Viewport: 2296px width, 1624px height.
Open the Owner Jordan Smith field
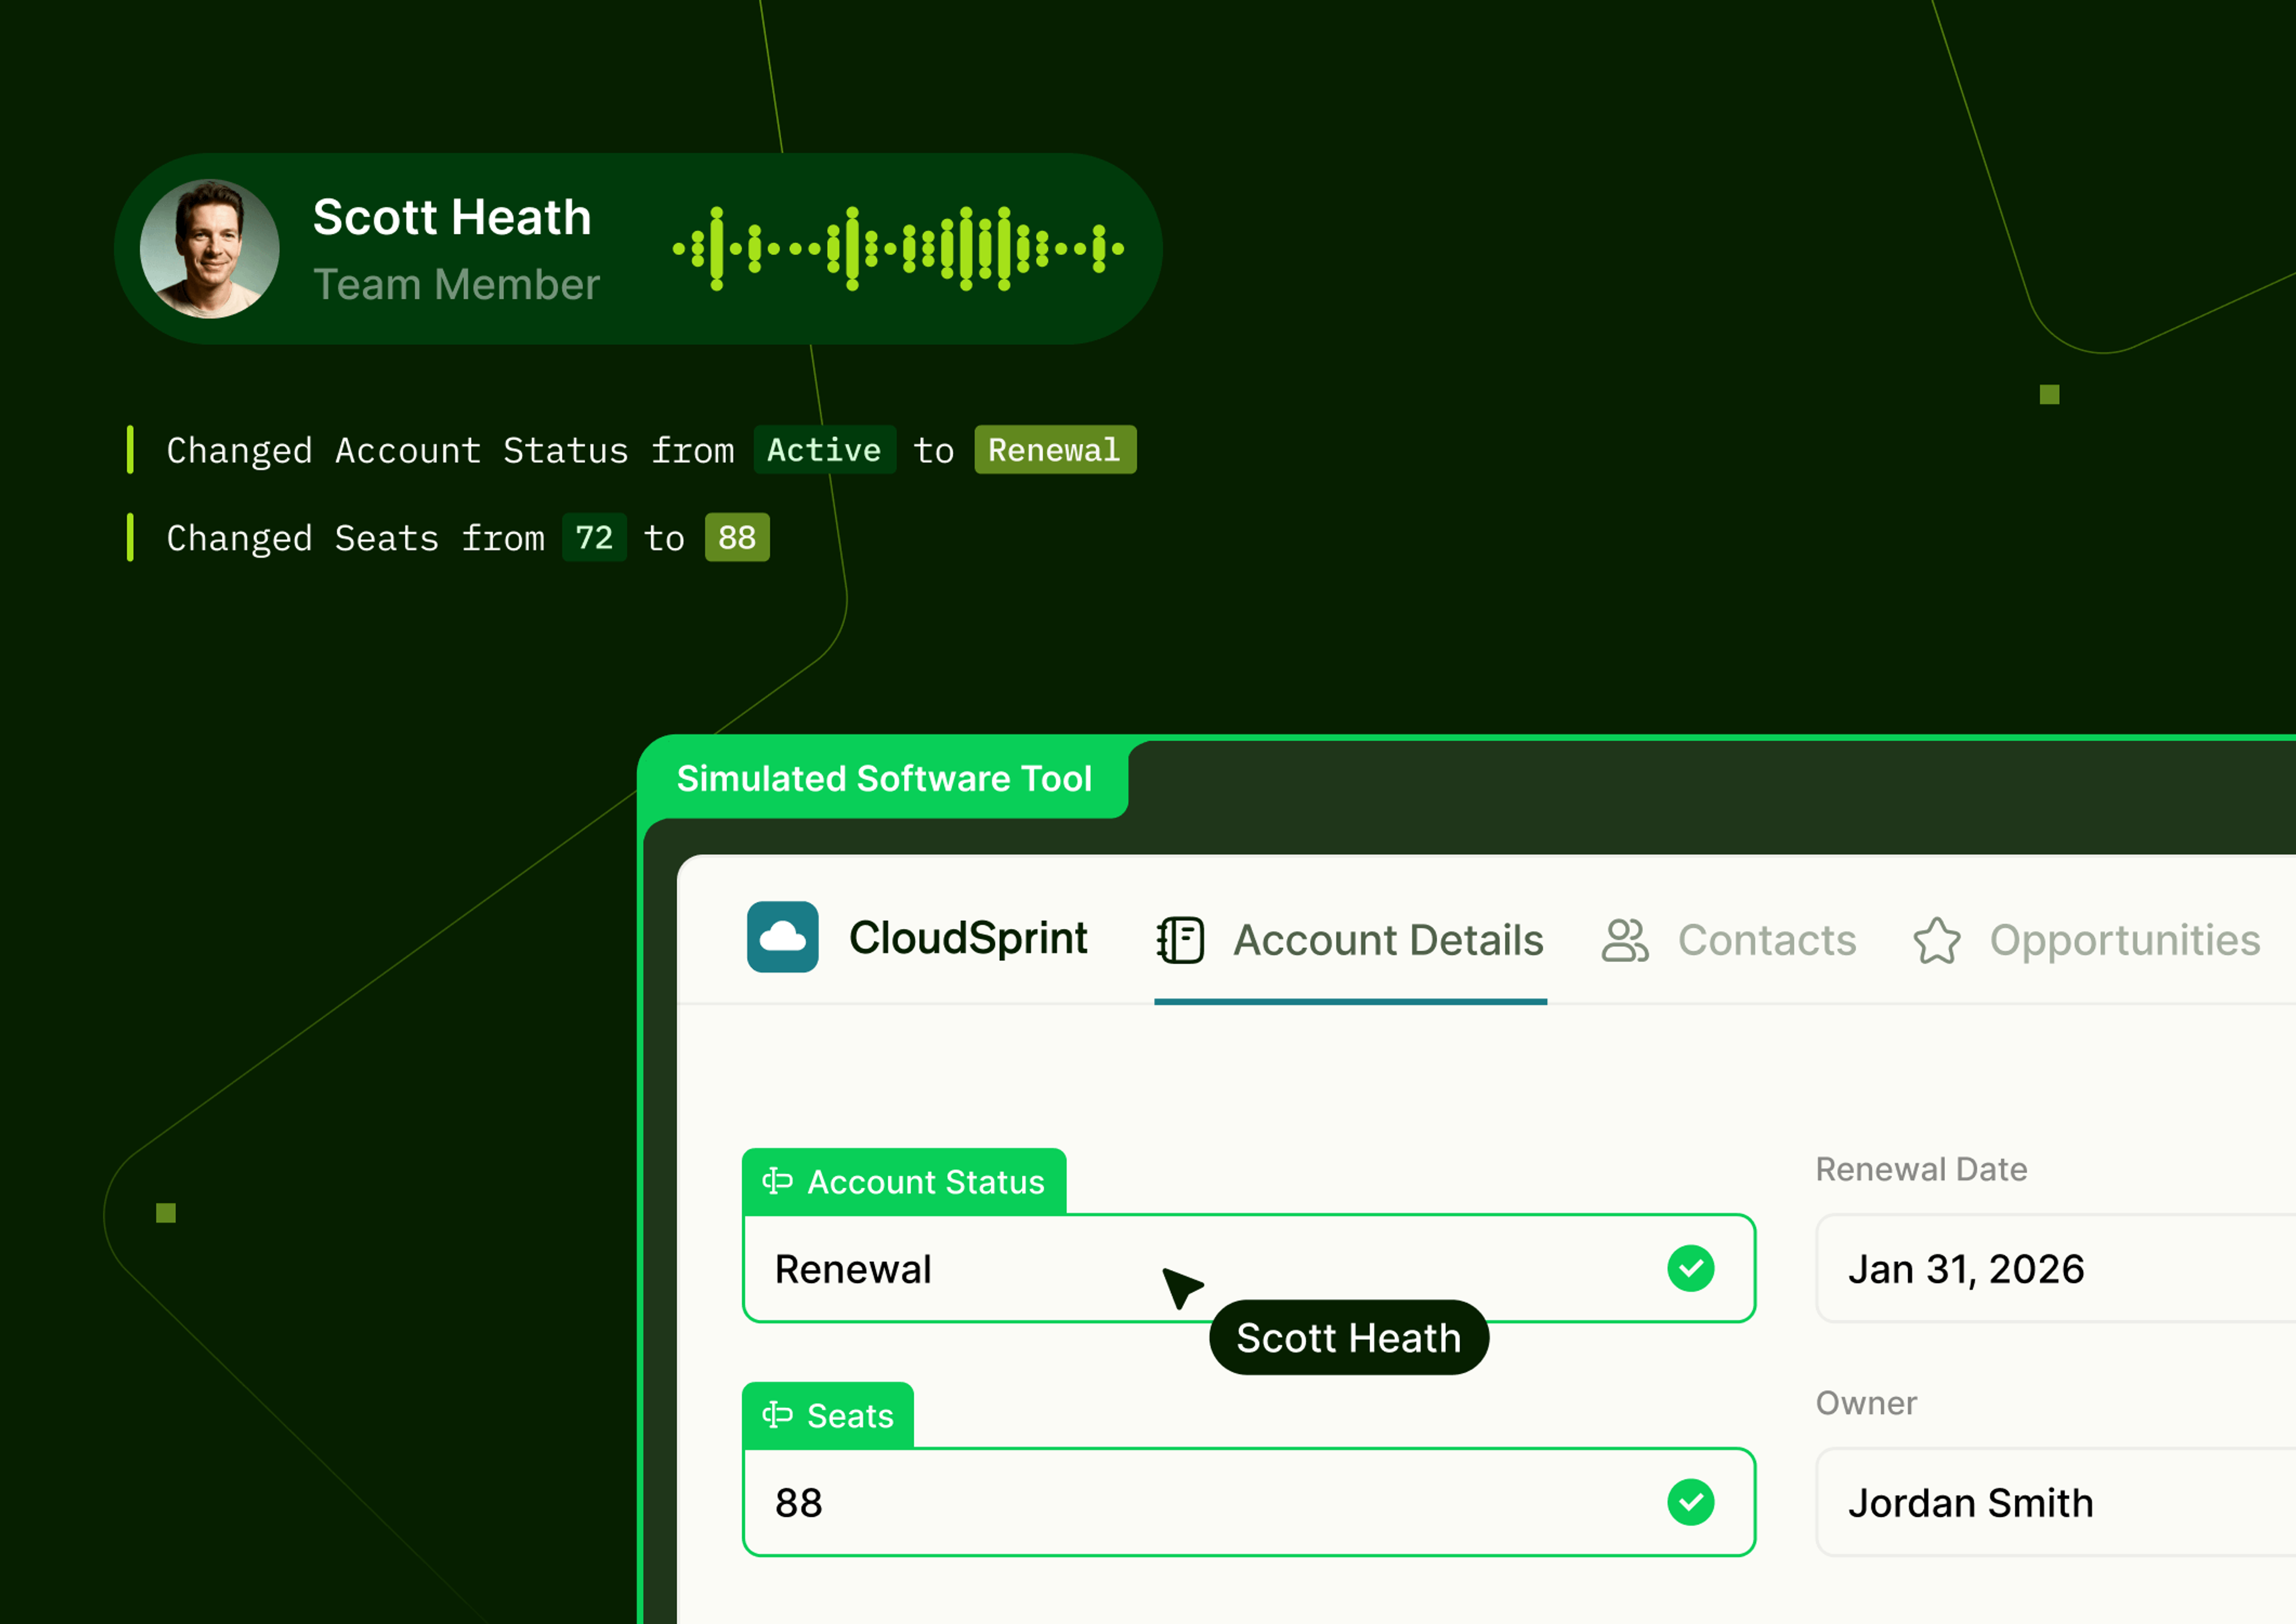(x=2050, y=1502)
